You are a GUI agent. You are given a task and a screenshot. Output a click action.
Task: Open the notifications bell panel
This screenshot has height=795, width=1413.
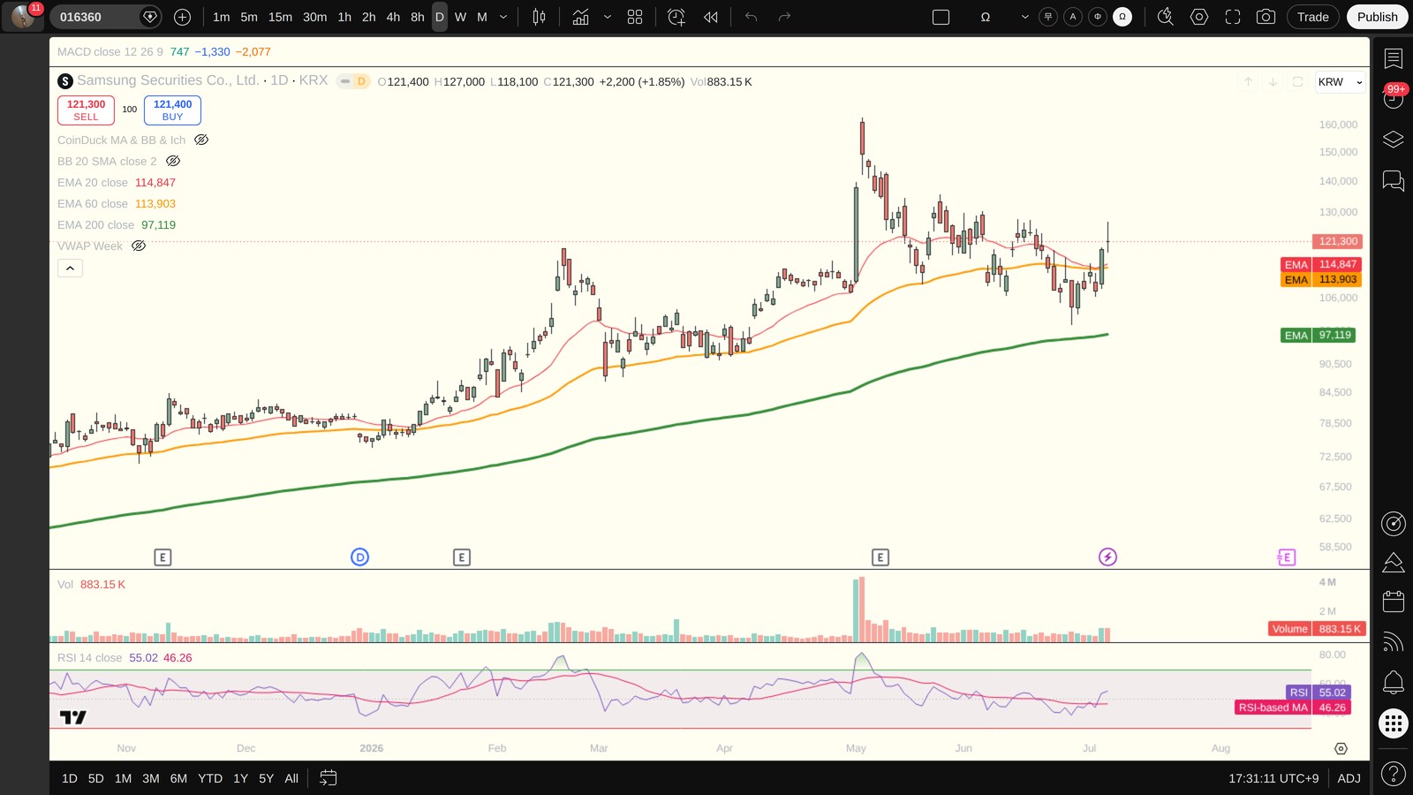pos(1394,682)
